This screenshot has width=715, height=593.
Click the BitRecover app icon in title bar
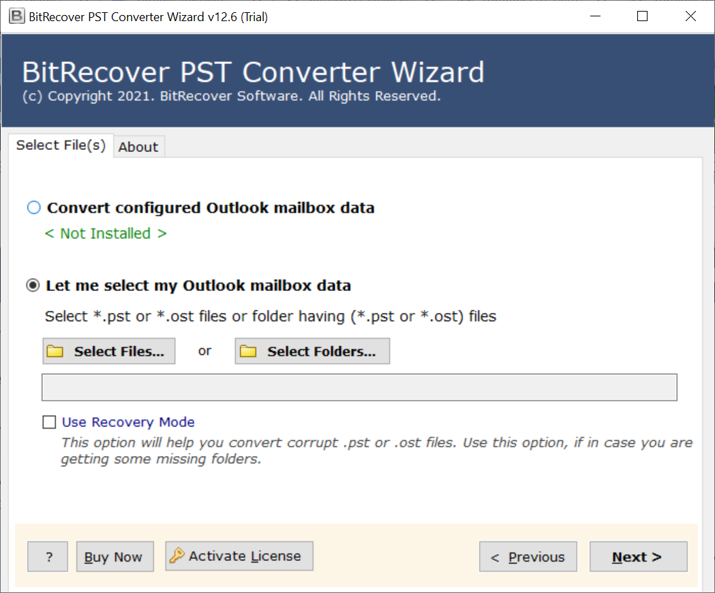(17, 16)
